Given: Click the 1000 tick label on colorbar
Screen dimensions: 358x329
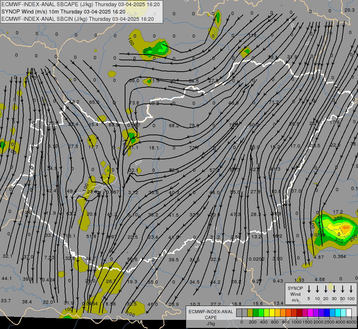Looking at the screenshot, I should pos(296,322).
